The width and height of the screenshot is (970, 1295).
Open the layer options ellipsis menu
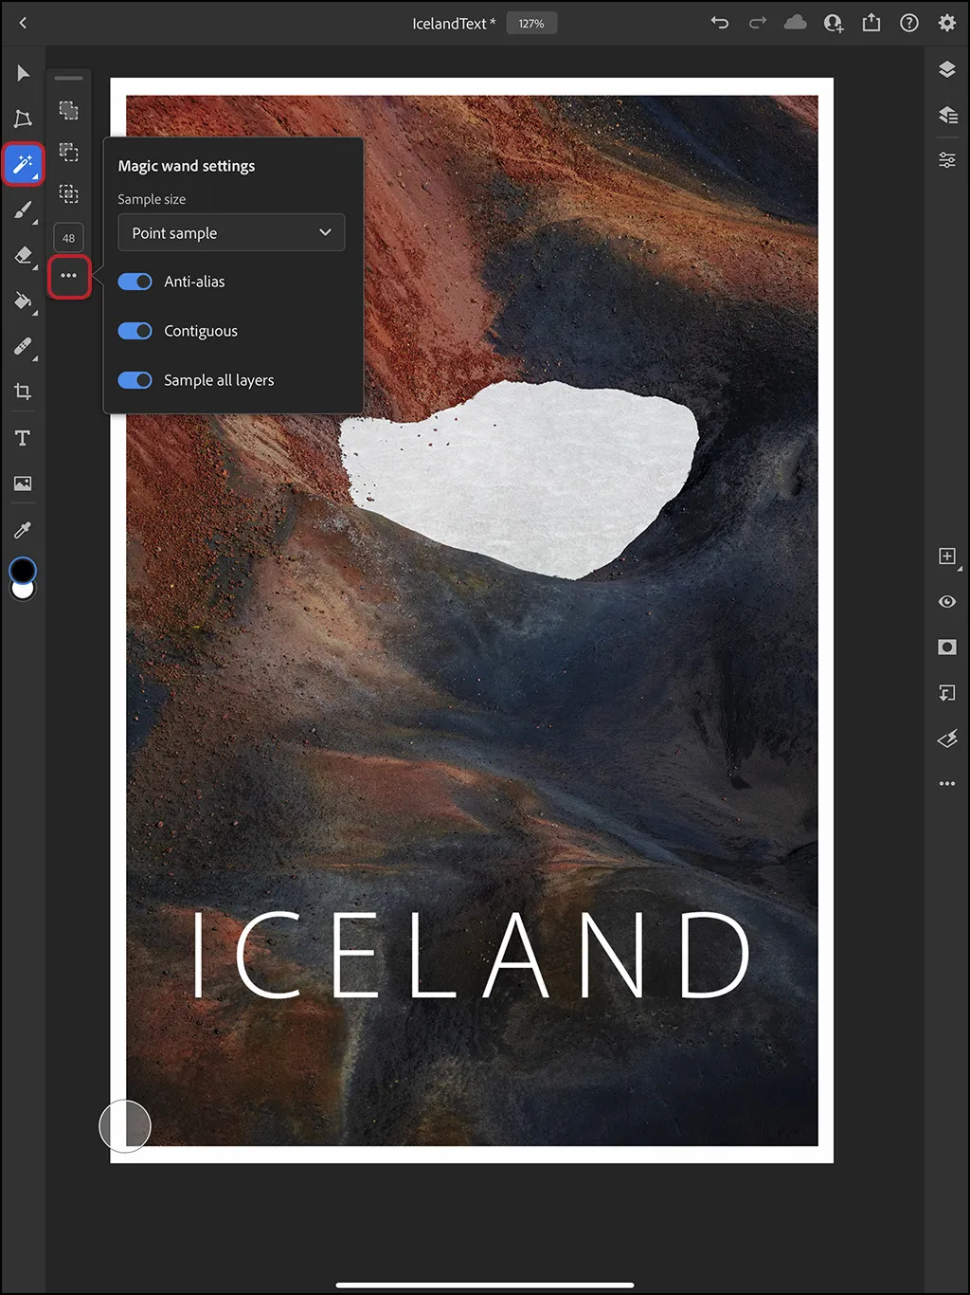[946, 783]
